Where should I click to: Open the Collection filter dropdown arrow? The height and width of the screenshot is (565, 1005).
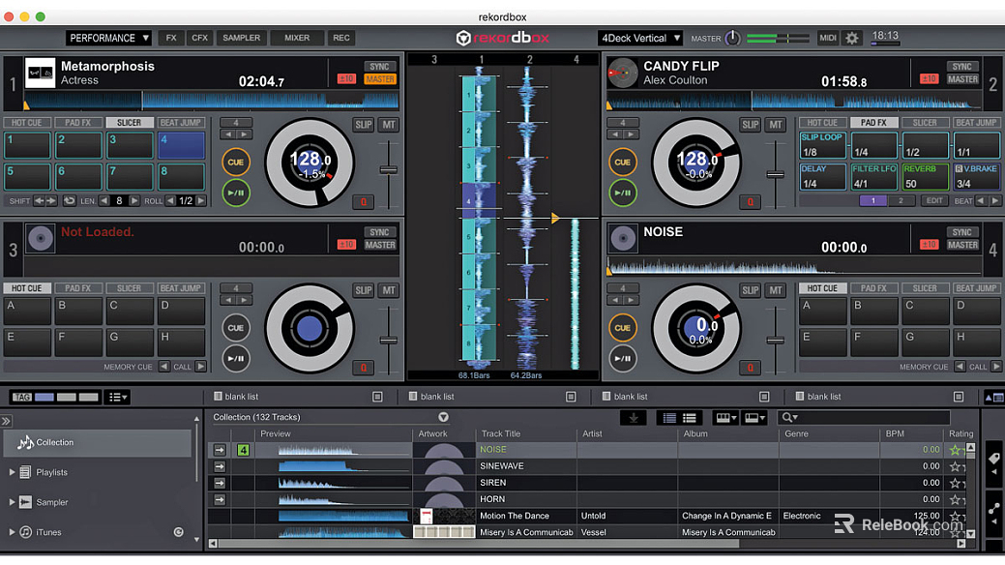point(443,417)
